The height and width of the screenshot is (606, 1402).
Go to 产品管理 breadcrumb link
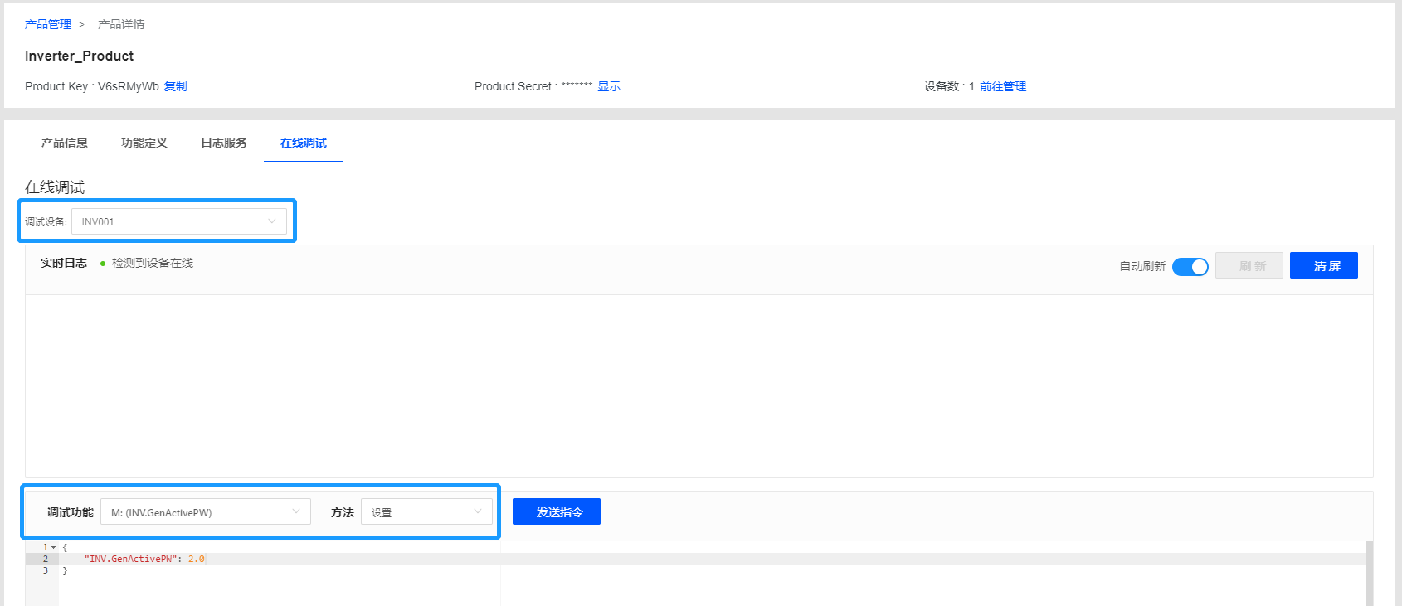tap(48, 24)
